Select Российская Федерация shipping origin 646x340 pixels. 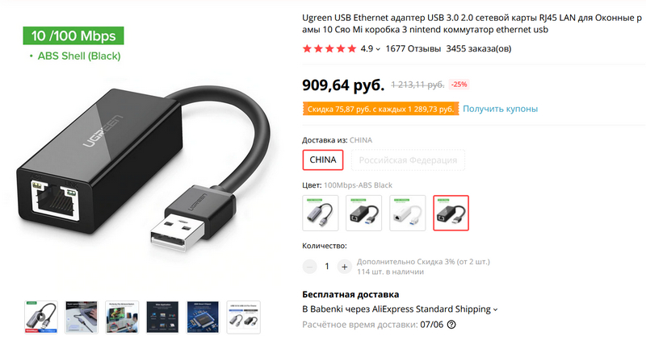tap(408, 160)
